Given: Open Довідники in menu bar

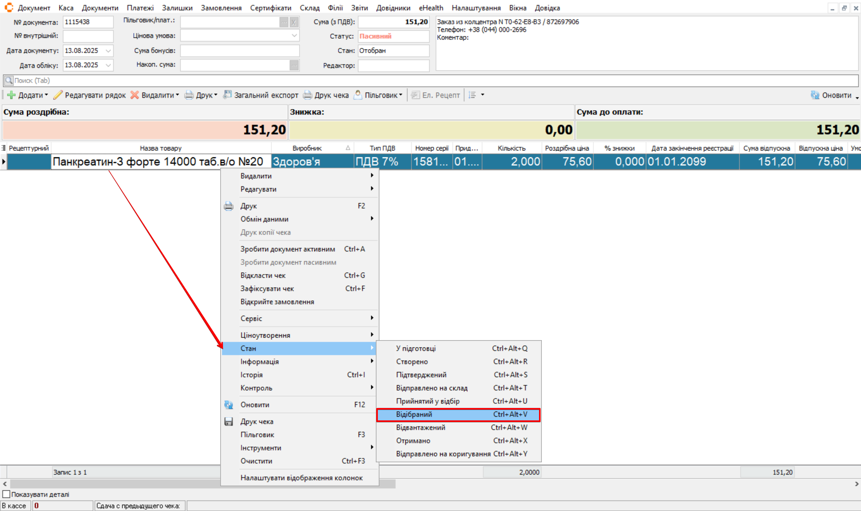Looking at the screenshot, I should pos(393,8).
